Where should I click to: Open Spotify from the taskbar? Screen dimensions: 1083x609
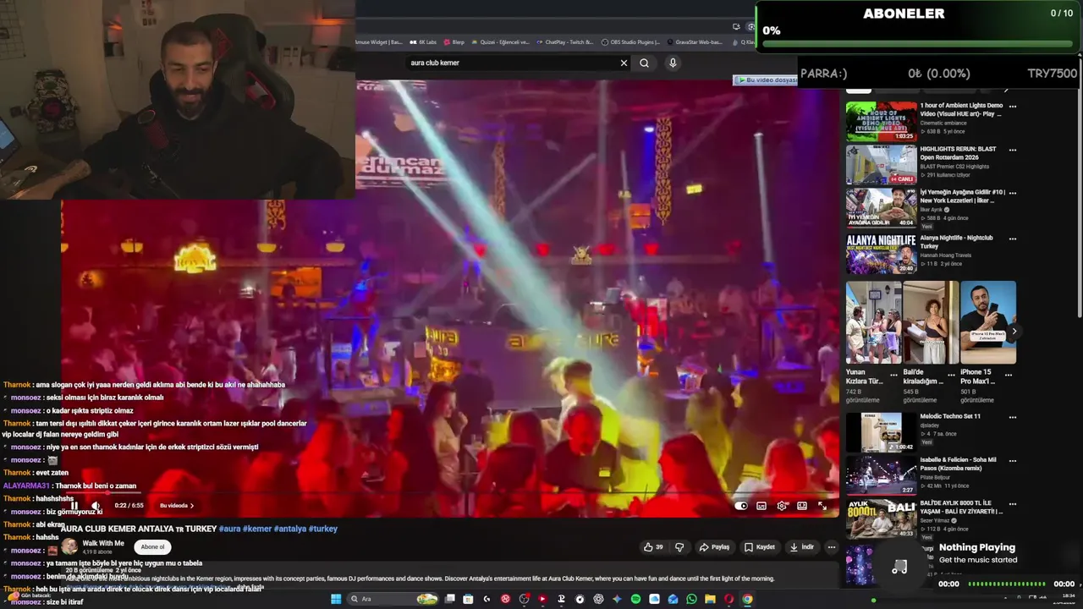click(635, 599)
